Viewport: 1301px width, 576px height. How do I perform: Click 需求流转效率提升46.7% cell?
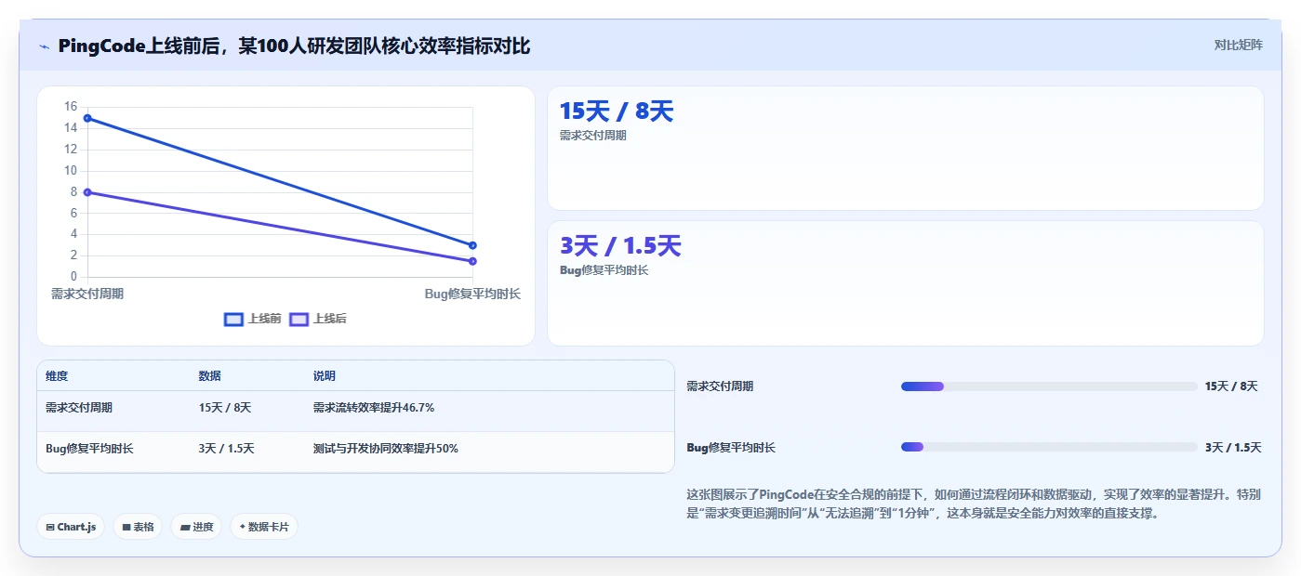coord(374,408)
